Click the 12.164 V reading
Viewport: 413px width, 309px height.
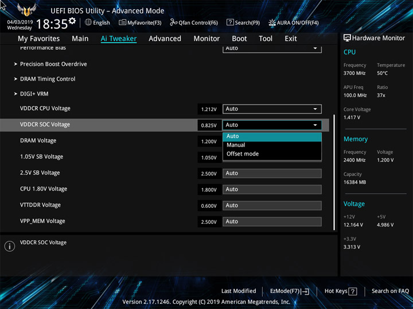click(353, 225)
